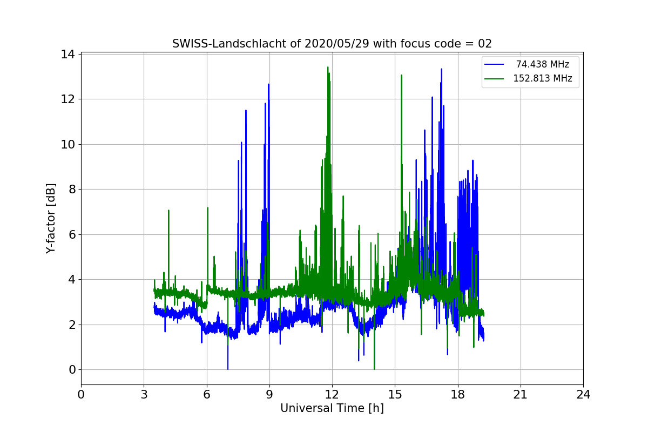
Task: Click y-axis tick label 8
Action: pos(71,190)
